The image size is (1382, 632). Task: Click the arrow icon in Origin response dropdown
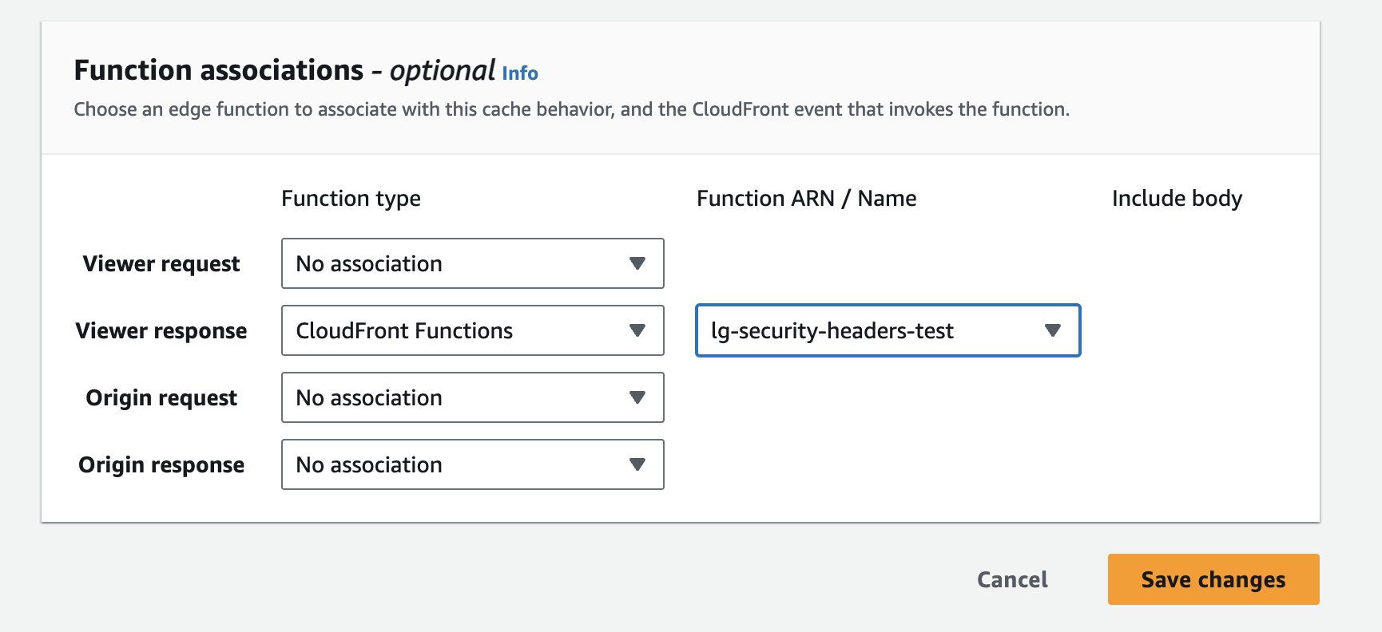pyautogui.click(x=637, y=464)
